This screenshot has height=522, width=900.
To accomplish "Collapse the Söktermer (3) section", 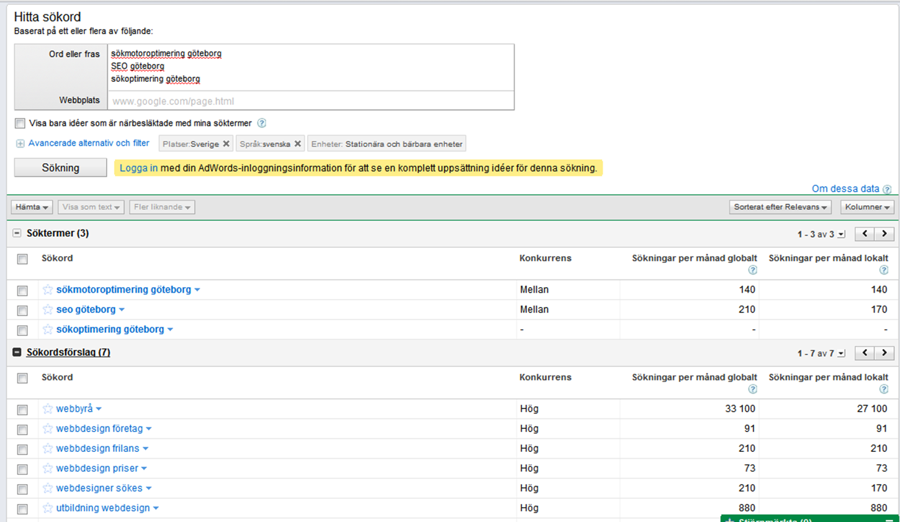I will [x=17, y=233].
